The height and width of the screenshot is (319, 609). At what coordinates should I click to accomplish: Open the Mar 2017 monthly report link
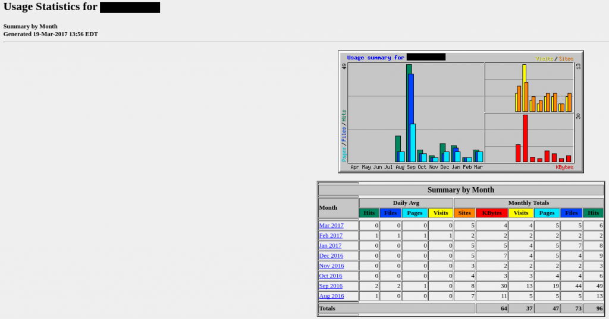331,226
